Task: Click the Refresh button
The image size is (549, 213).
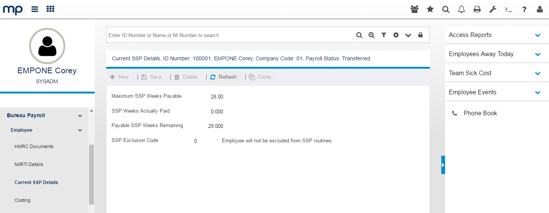Action: click(x=223, y=77)
